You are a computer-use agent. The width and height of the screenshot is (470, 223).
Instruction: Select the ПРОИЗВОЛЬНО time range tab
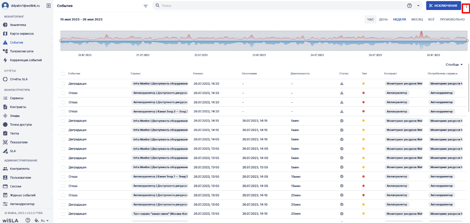[452, 19]
